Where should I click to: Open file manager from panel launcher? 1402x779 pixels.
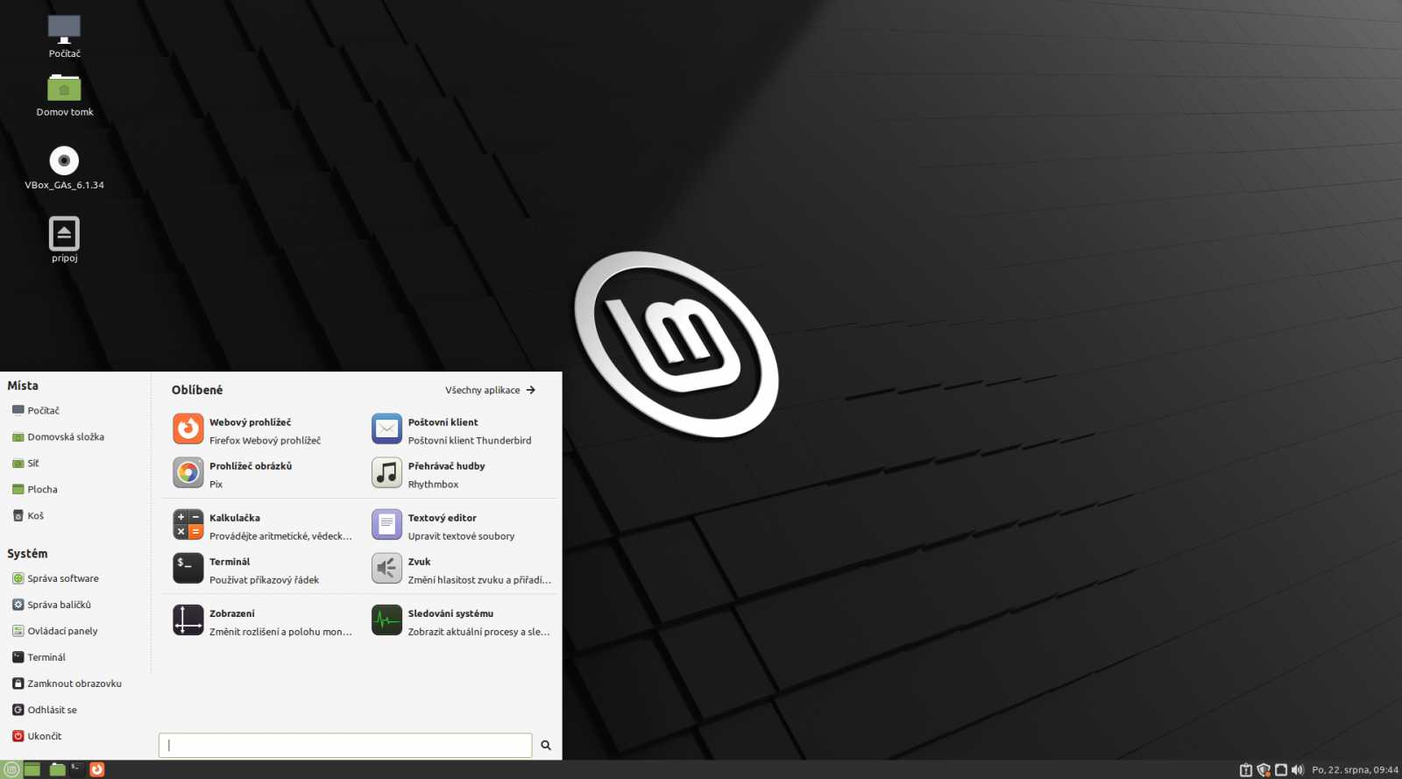click(x=58, y=769)
